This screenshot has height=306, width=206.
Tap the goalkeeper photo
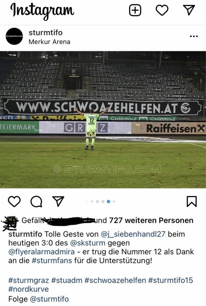(x=103, y=120)
